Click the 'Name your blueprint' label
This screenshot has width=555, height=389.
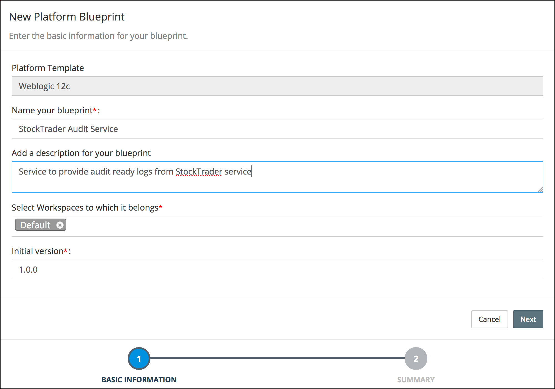52,110
